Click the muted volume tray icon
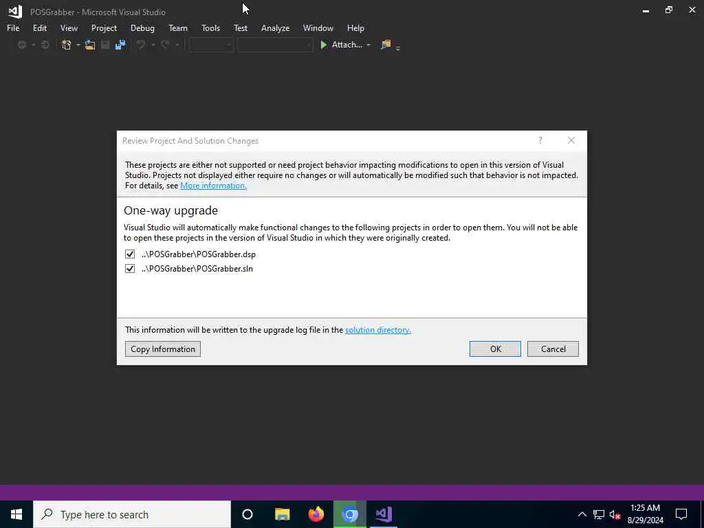This screenshot has height=528, width=704. click(615, 514)
